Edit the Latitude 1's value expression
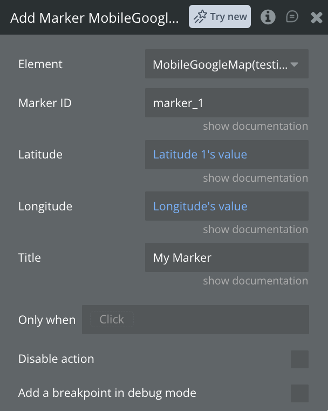328x411 pixels. pos(200,155)
